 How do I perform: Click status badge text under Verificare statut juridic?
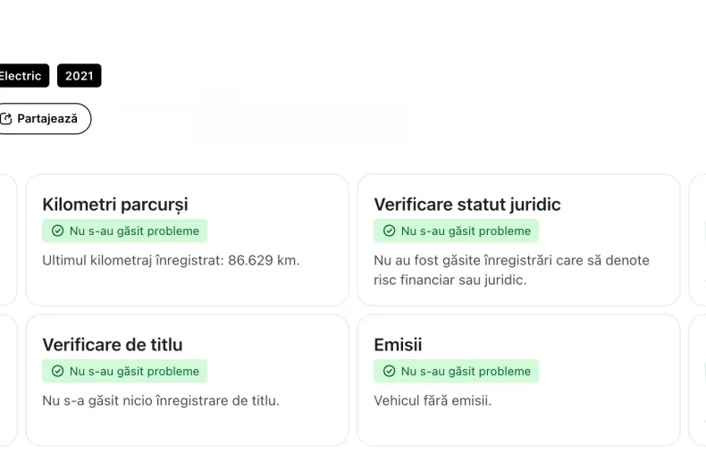click(466, 231)
